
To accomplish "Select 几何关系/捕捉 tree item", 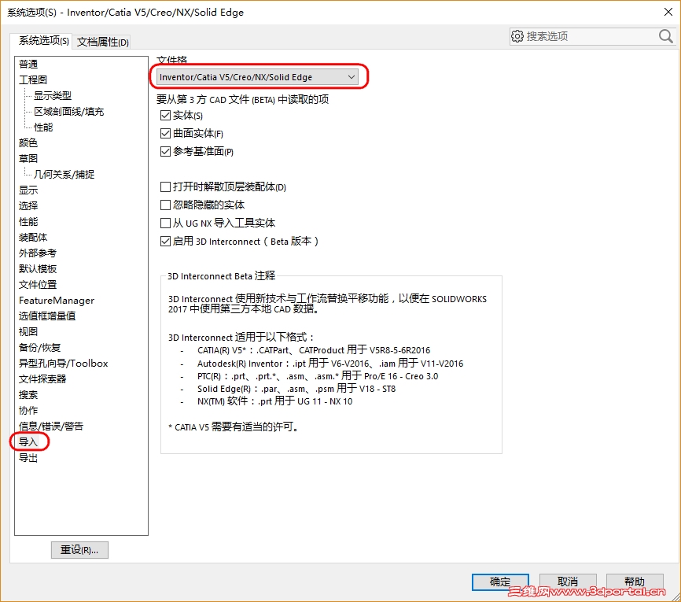I will (64, 175).
